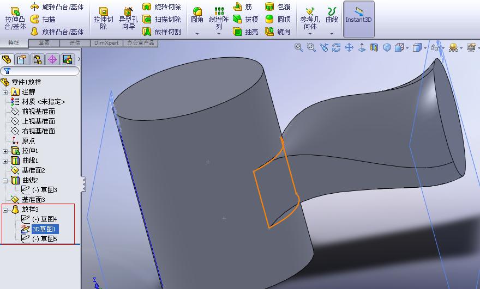Collapse the 曲线2 tree node
Image resolution: width=480 pixels, height=289 pixels.
pos(5,181)
